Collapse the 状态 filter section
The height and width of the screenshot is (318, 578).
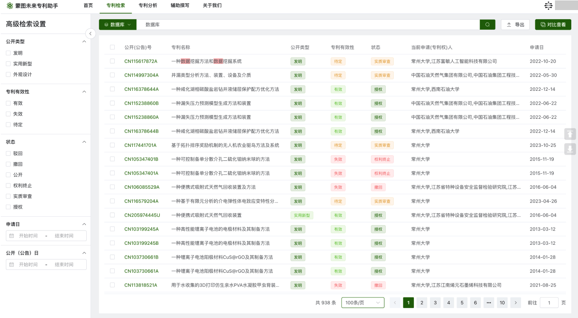pyautogui.click(x=84, y=142)
